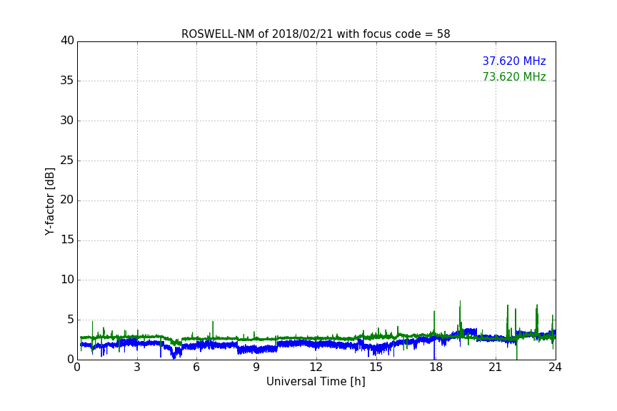The width and height of the screenshot is (617, 411).
Task: Click the x-axis tick label '18'
Action: click(x=436, y=367)
